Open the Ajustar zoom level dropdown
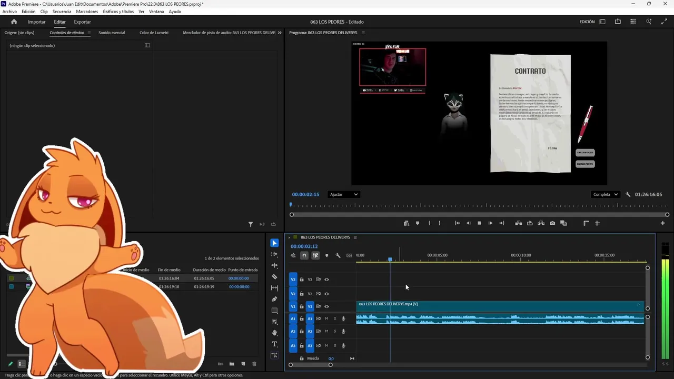This screenshot has height=379, width=674. (x=344, y=194)
